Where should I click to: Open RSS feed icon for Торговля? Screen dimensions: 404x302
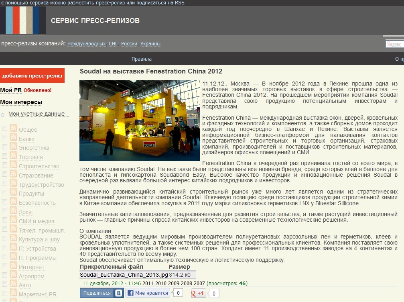[13, 156]
